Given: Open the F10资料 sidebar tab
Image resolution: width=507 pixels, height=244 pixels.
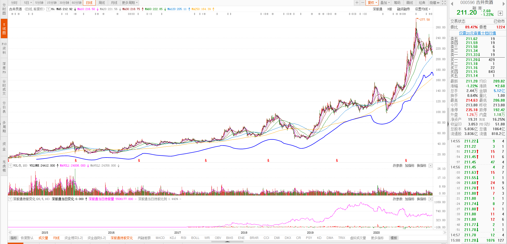Looking at the screenshot, I should [4, 48].
